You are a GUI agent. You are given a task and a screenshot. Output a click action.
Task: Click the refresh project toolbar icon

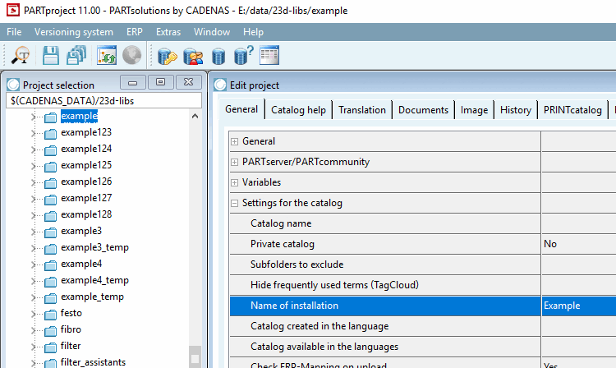click(107, 55)
